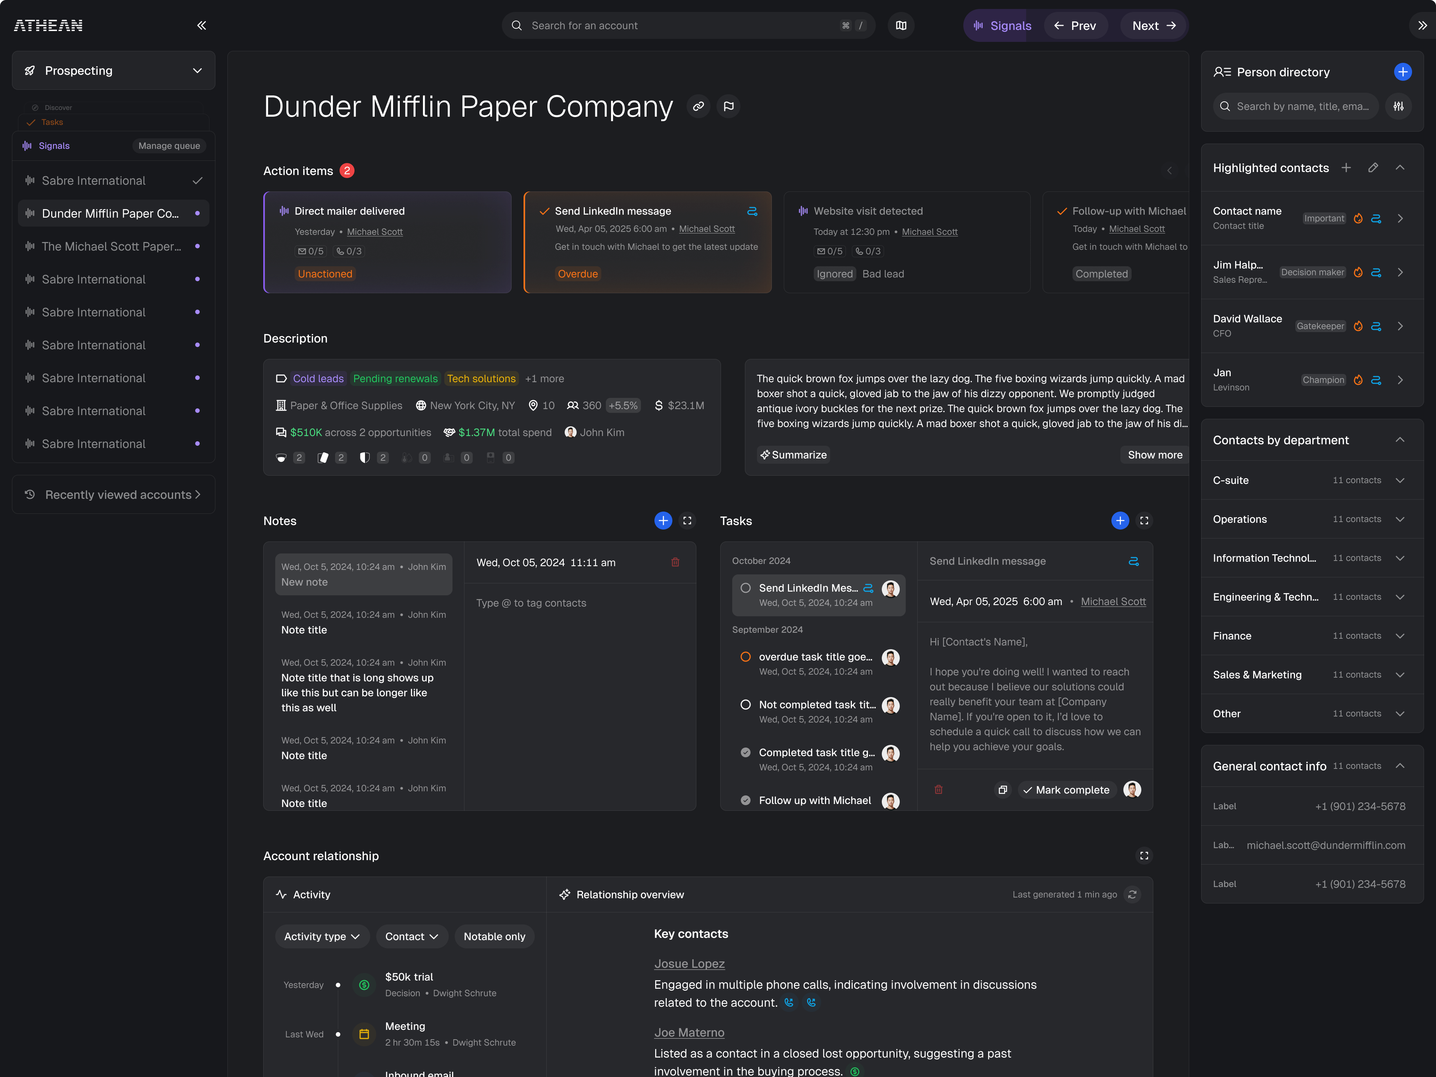Viewport: 1436px width, 1077px height.
Task: Open the map view icon in top bar
Action: click(901, 25)
